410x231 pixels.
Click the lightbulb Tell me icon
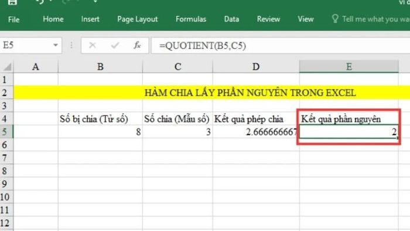(335, 19)
